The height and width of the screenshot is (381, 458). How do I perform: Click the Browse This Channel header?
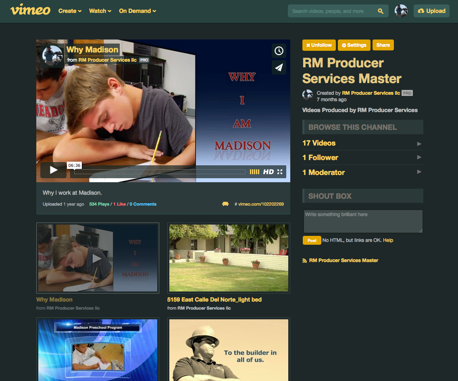click(362, 127)
